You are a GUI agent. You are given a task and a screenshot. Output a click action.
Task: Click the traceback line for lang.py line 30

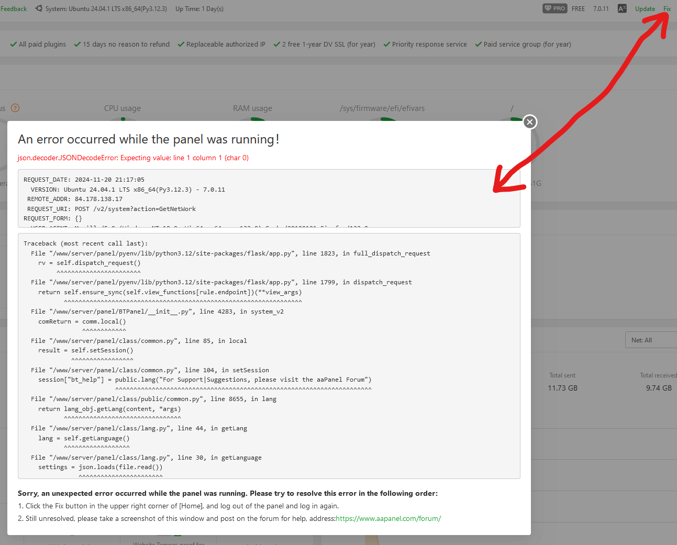coord(146,458)
